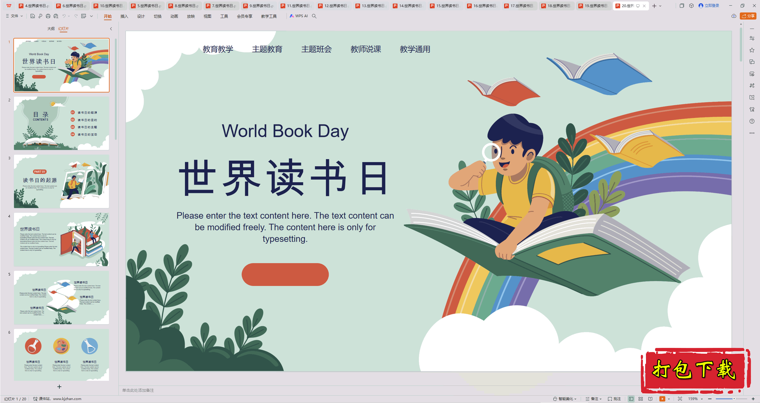Click the Redo arrow icon
Screen dimensions: 760x403
tap(76, 16)
